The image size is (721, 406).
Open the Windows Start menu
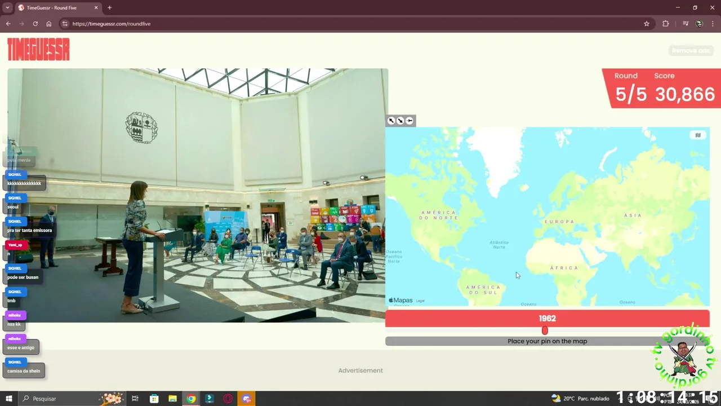point(9,398)
